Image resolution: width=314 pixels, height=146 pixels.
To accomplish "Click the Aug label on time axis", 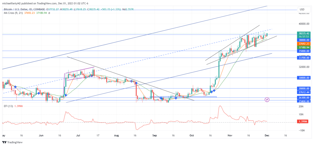I will point(116,135).
